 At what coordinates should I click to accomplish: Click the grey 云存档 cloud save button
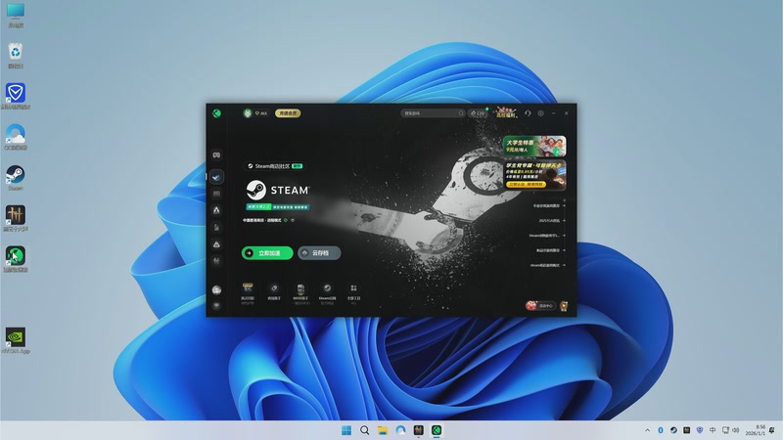[320, 253]
